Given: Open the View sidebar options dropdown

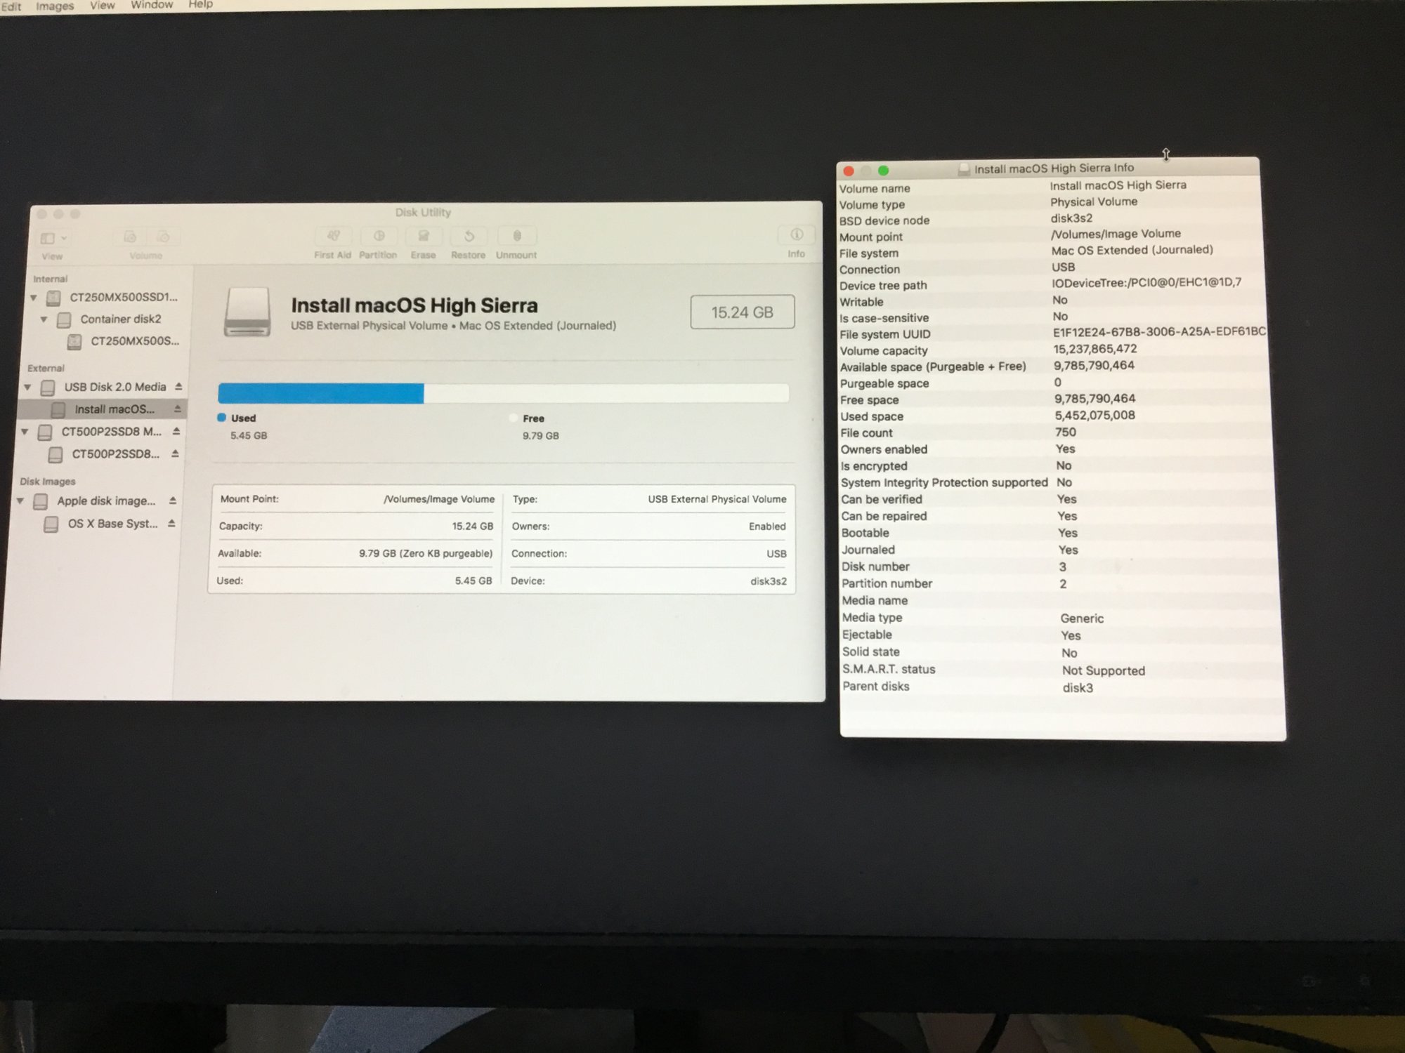Looking at the screenshot, I should pyautogui.click(x=53, y=239).
